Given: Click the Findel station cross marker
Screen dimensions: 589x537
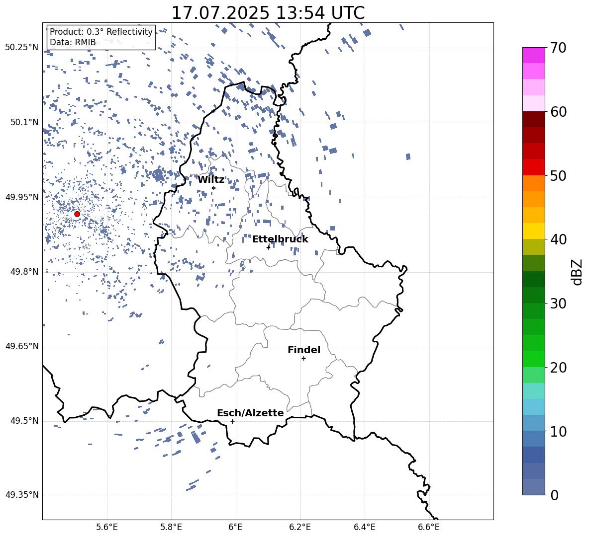Looking at the screenshot, I should [x=303, y=359].
